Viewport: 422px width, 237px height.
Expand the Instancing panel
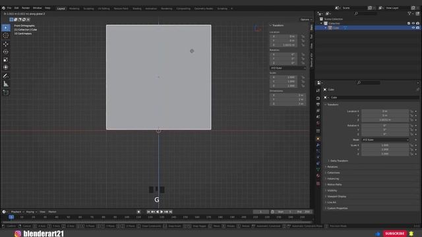pos(333,178)
